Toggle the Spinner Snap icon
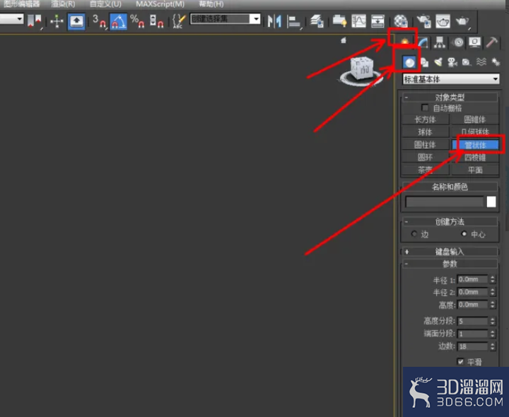The height and width of the screenshot is (417, 509). coord(156,21)
